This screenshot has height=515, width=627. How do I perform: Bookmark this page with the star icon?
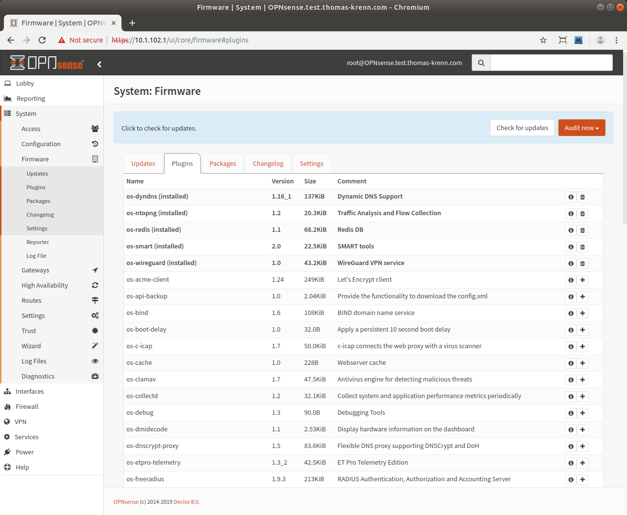(543, 40)
